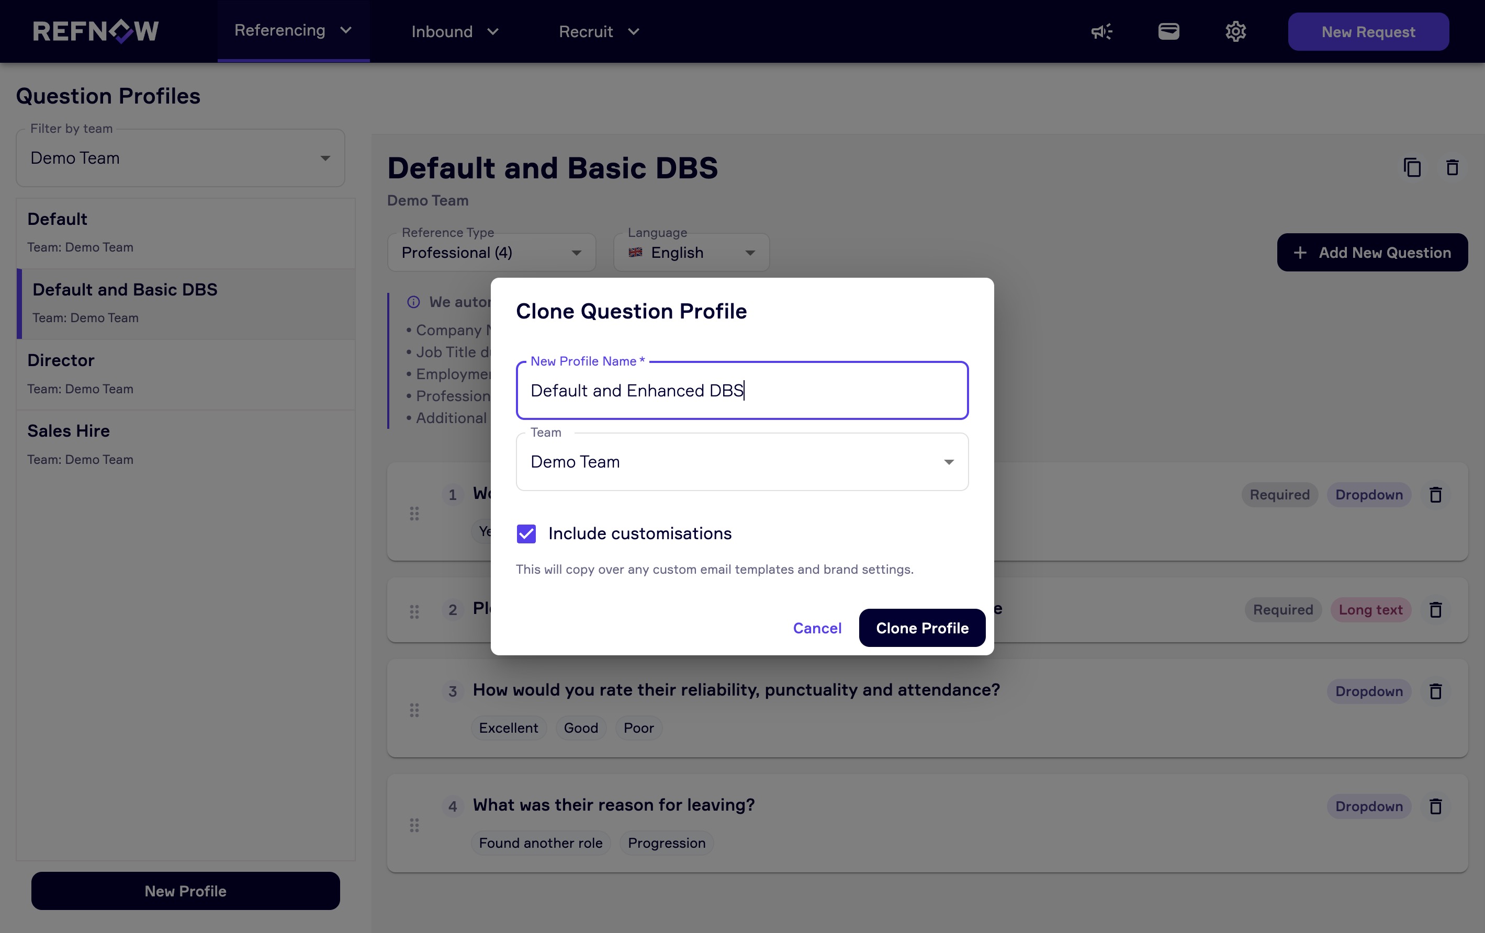Click the delete profile trash icon
Image resolution: width=1485 pixels, height=933 pixels.
click(x=1453, y=168)
